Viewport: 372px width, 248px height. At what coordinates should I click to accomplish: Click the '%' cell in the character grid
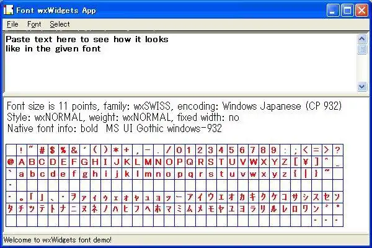pos(64,150)
